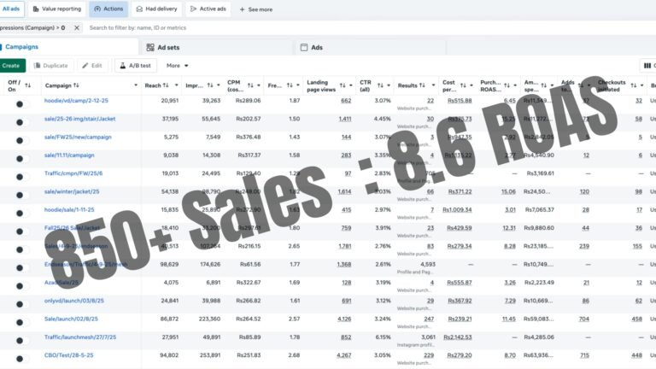Open campaign hoodie/vd/camp/2-12-25
Image resolution: width=656 pixels, height=369 pixels.
(76, 101)
